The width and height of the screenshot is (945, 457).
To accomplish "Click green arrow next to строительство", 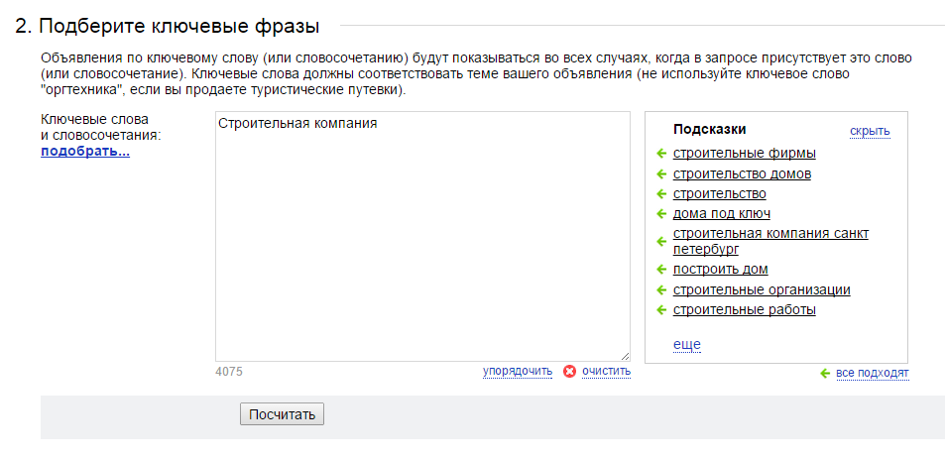I will click(x=661, y=194).
